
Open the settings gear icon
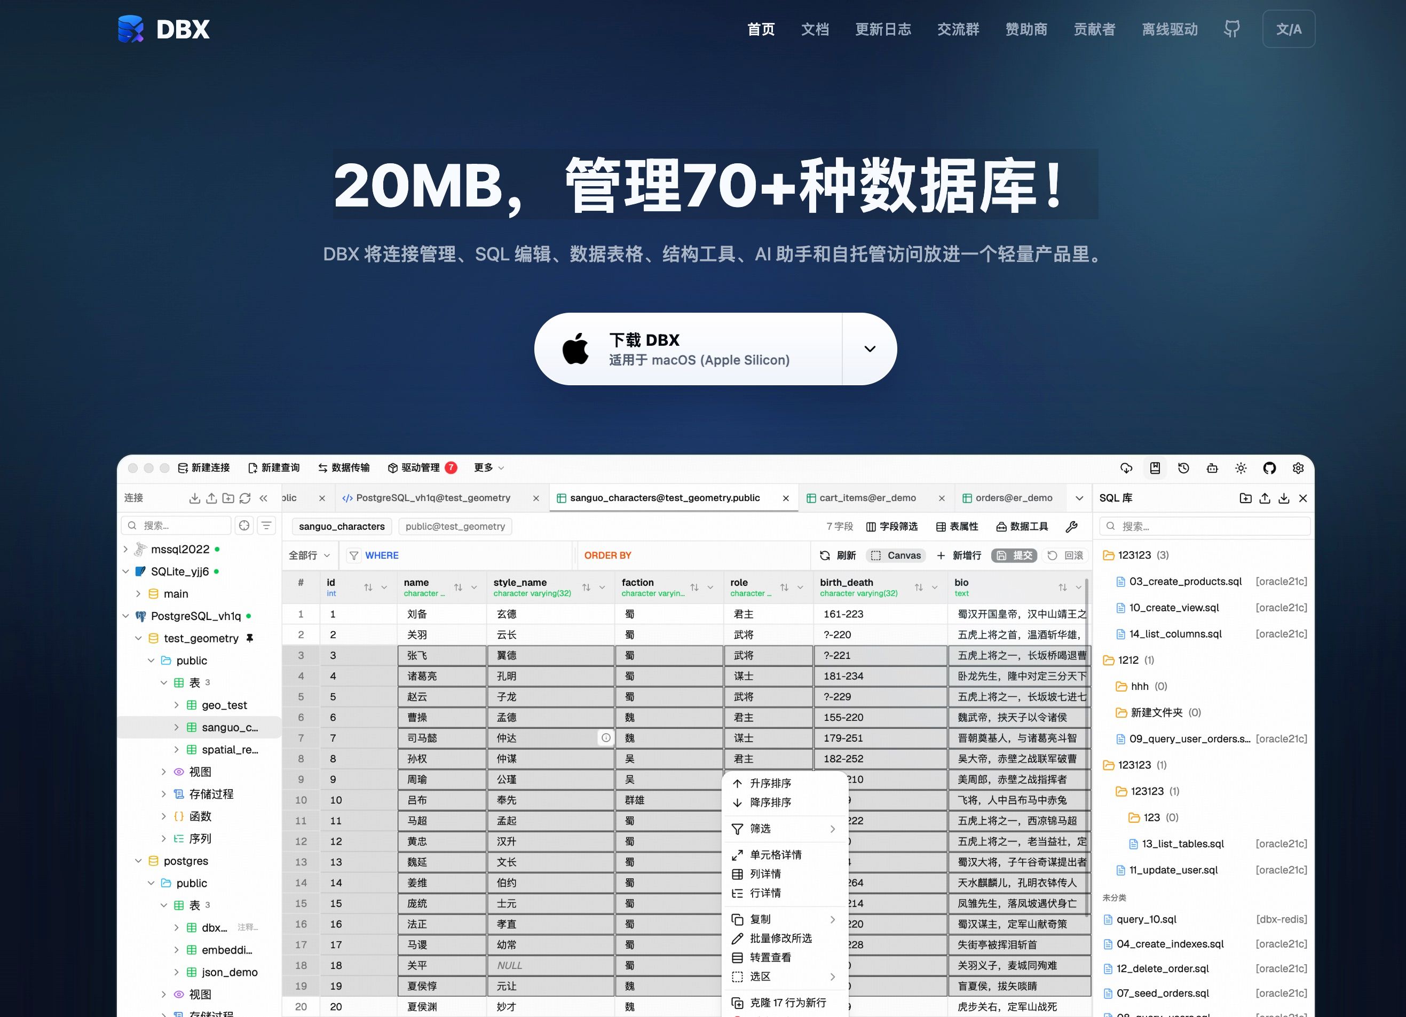tap(1298, 468)
